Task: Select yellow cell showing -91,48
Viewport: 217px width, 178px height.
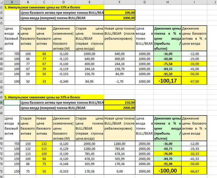Action: click(x=167, y=164)
